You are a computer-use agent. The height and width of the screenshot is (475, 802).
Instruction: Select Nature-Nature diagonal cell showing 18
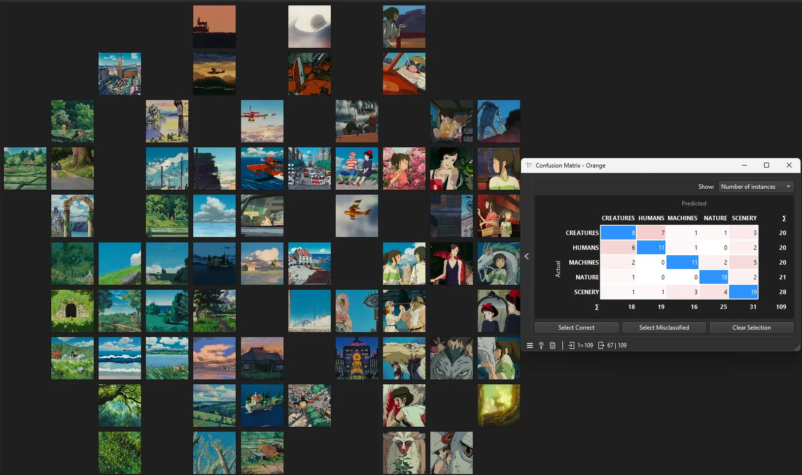point(714,277)
